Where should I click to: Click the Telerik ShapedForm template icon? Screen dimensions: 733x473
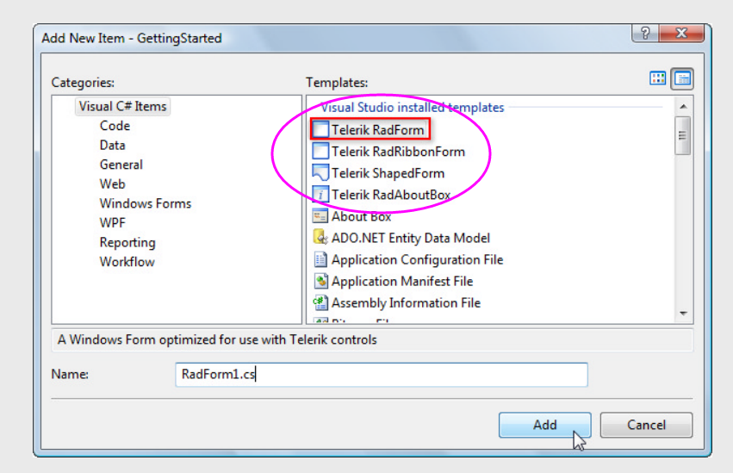(320, 172)
